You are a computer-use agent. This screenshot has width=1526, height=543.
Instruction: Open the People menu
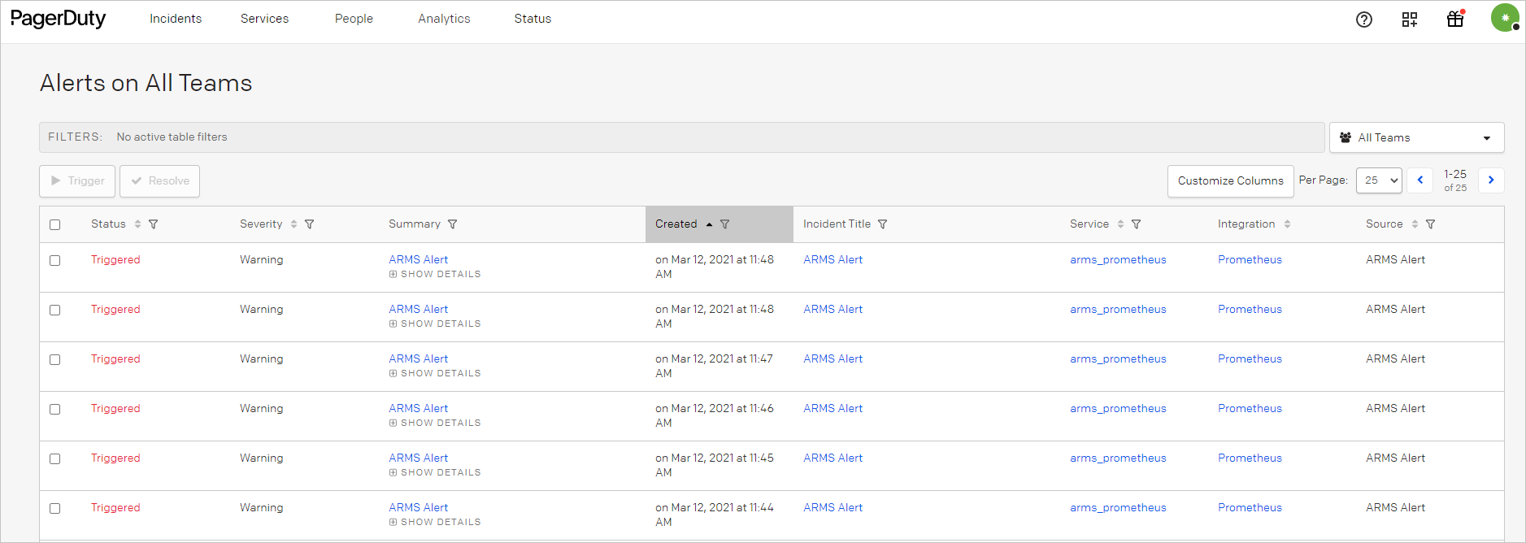[354, 19]
